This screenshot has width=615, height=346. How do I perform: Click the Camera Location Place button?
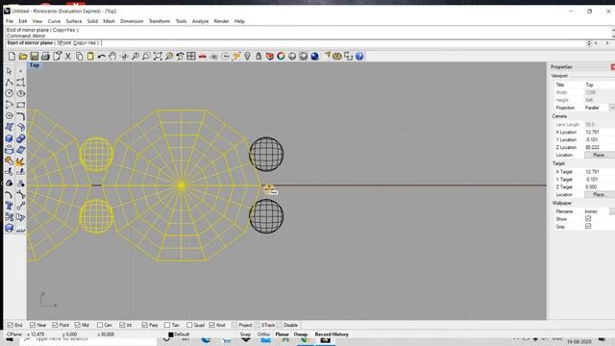pyautogui.click(x=599, y=155)
